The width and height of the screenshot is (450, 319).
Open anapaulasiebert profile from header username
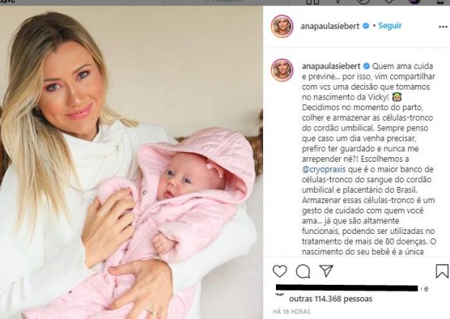(330, 26)
